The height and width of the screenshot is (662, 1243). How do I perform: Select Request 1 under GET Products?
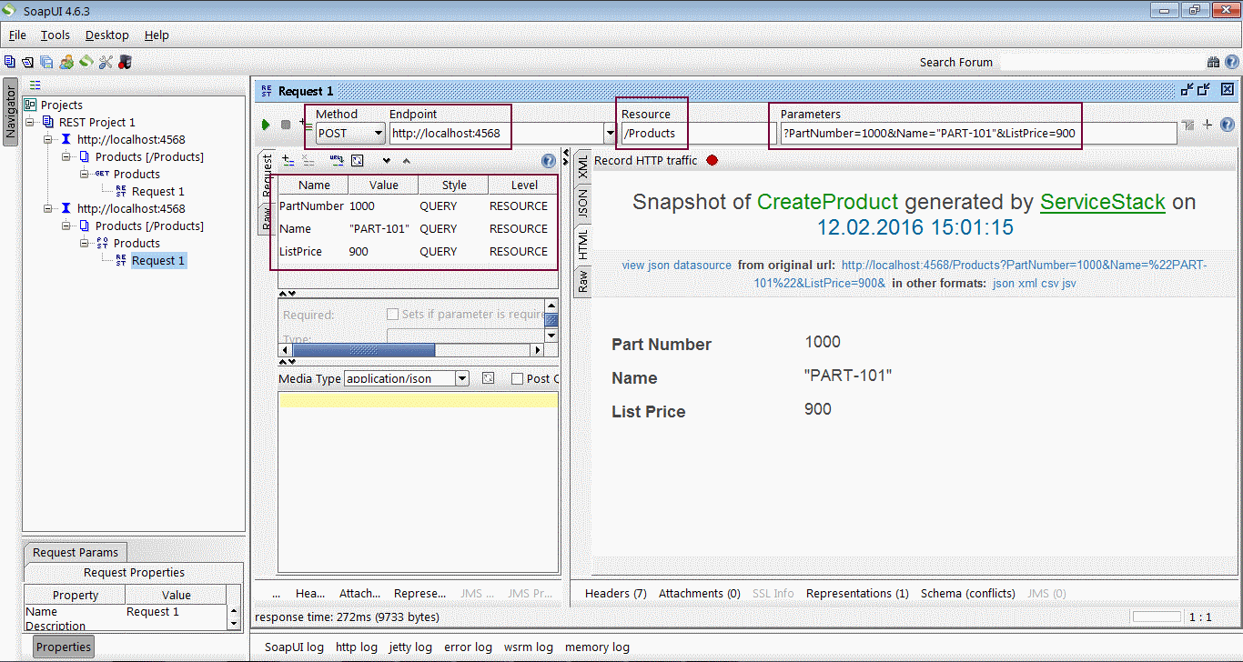pos(157,191)
